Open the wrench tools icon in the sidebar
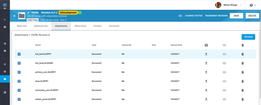The image size is (261, 105). [5, 92]
